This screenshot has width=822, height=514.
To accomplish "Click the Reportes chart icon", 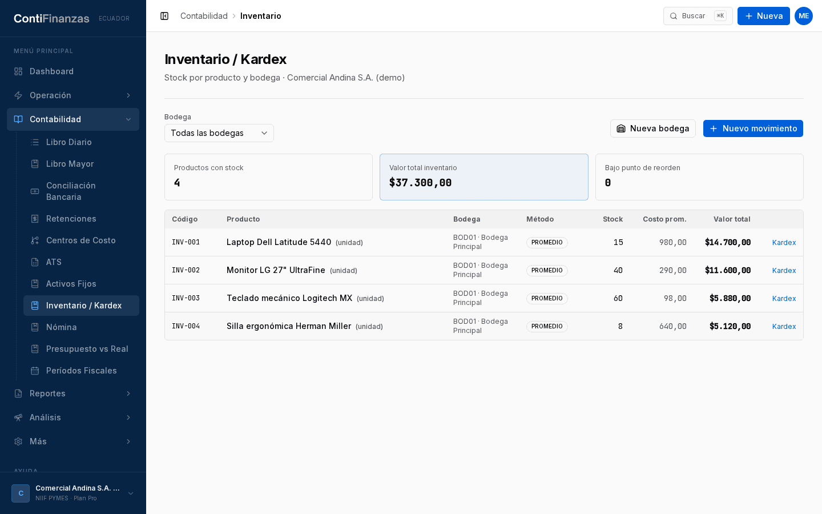I will [x=18, y=393].
